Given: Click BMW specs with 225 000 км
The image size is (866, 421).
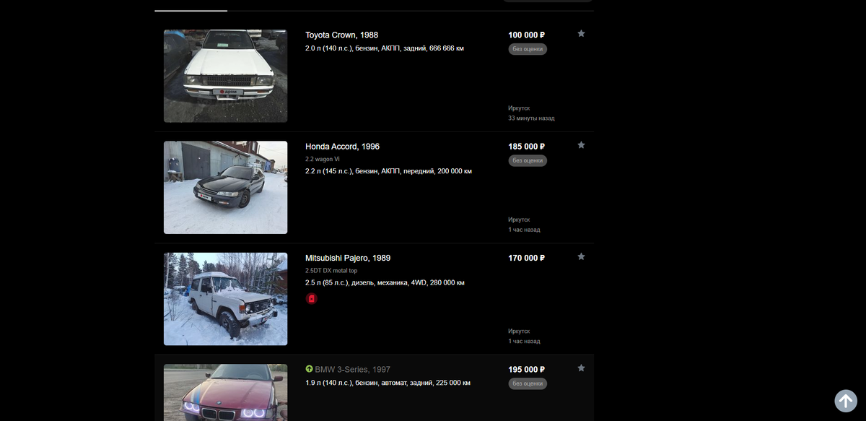Looking at the screenshot, I should pos(388,383).
